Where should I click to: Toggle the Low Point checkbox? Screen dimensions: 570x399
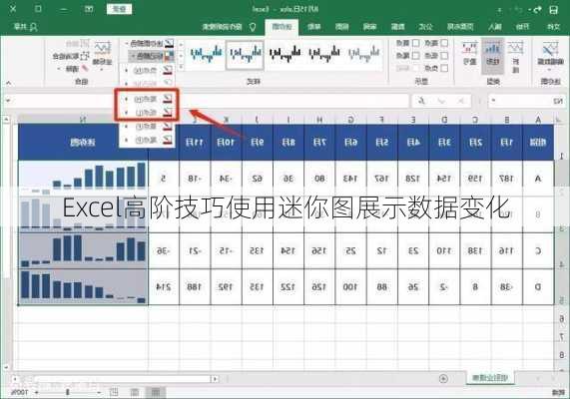pos(444,56)
